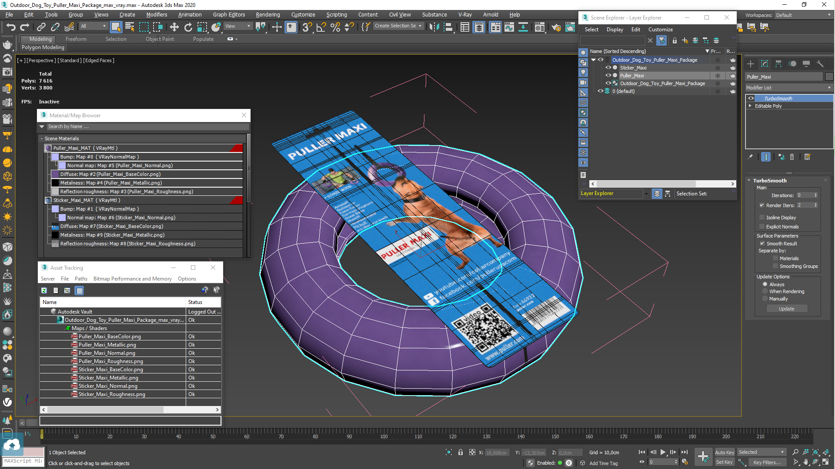This screenshot has height=469, width=835.
Task: Toggle the Smooth Result checkbox
Action: pyautogui.click(x=762, y=243)
